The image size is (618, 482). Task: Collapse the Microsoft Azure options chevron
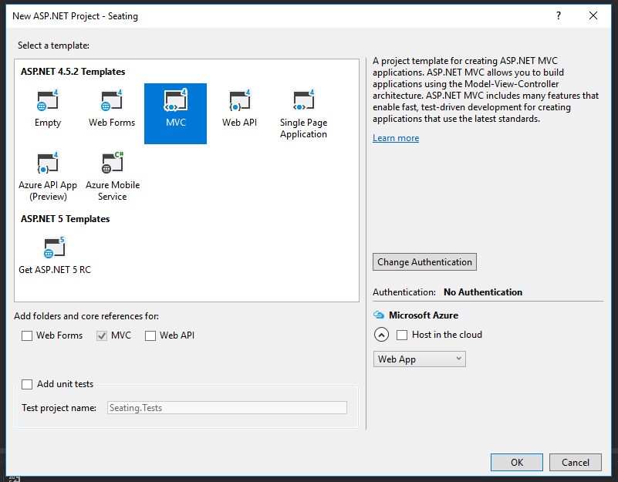pyautogui.click(x=381, y=335)
